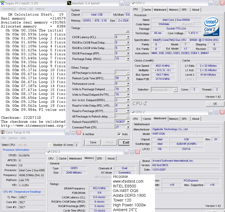The height and width of the screenshot is (212, 225).
Task: Open the Command Rate (CR) dropdown
Action: click(x=128, y=127)
